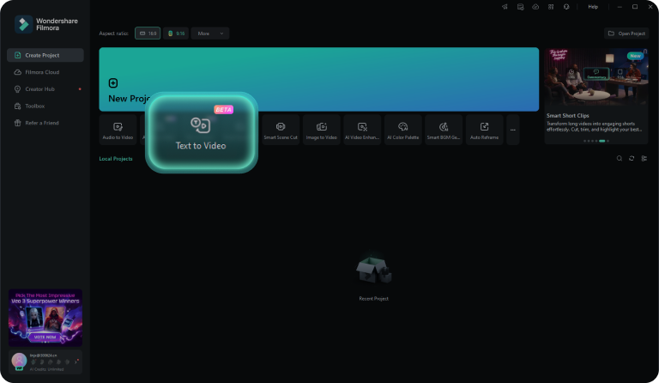Launch the Auto Reframe tool
Viewport: 659px width, 383px height.
484,130
